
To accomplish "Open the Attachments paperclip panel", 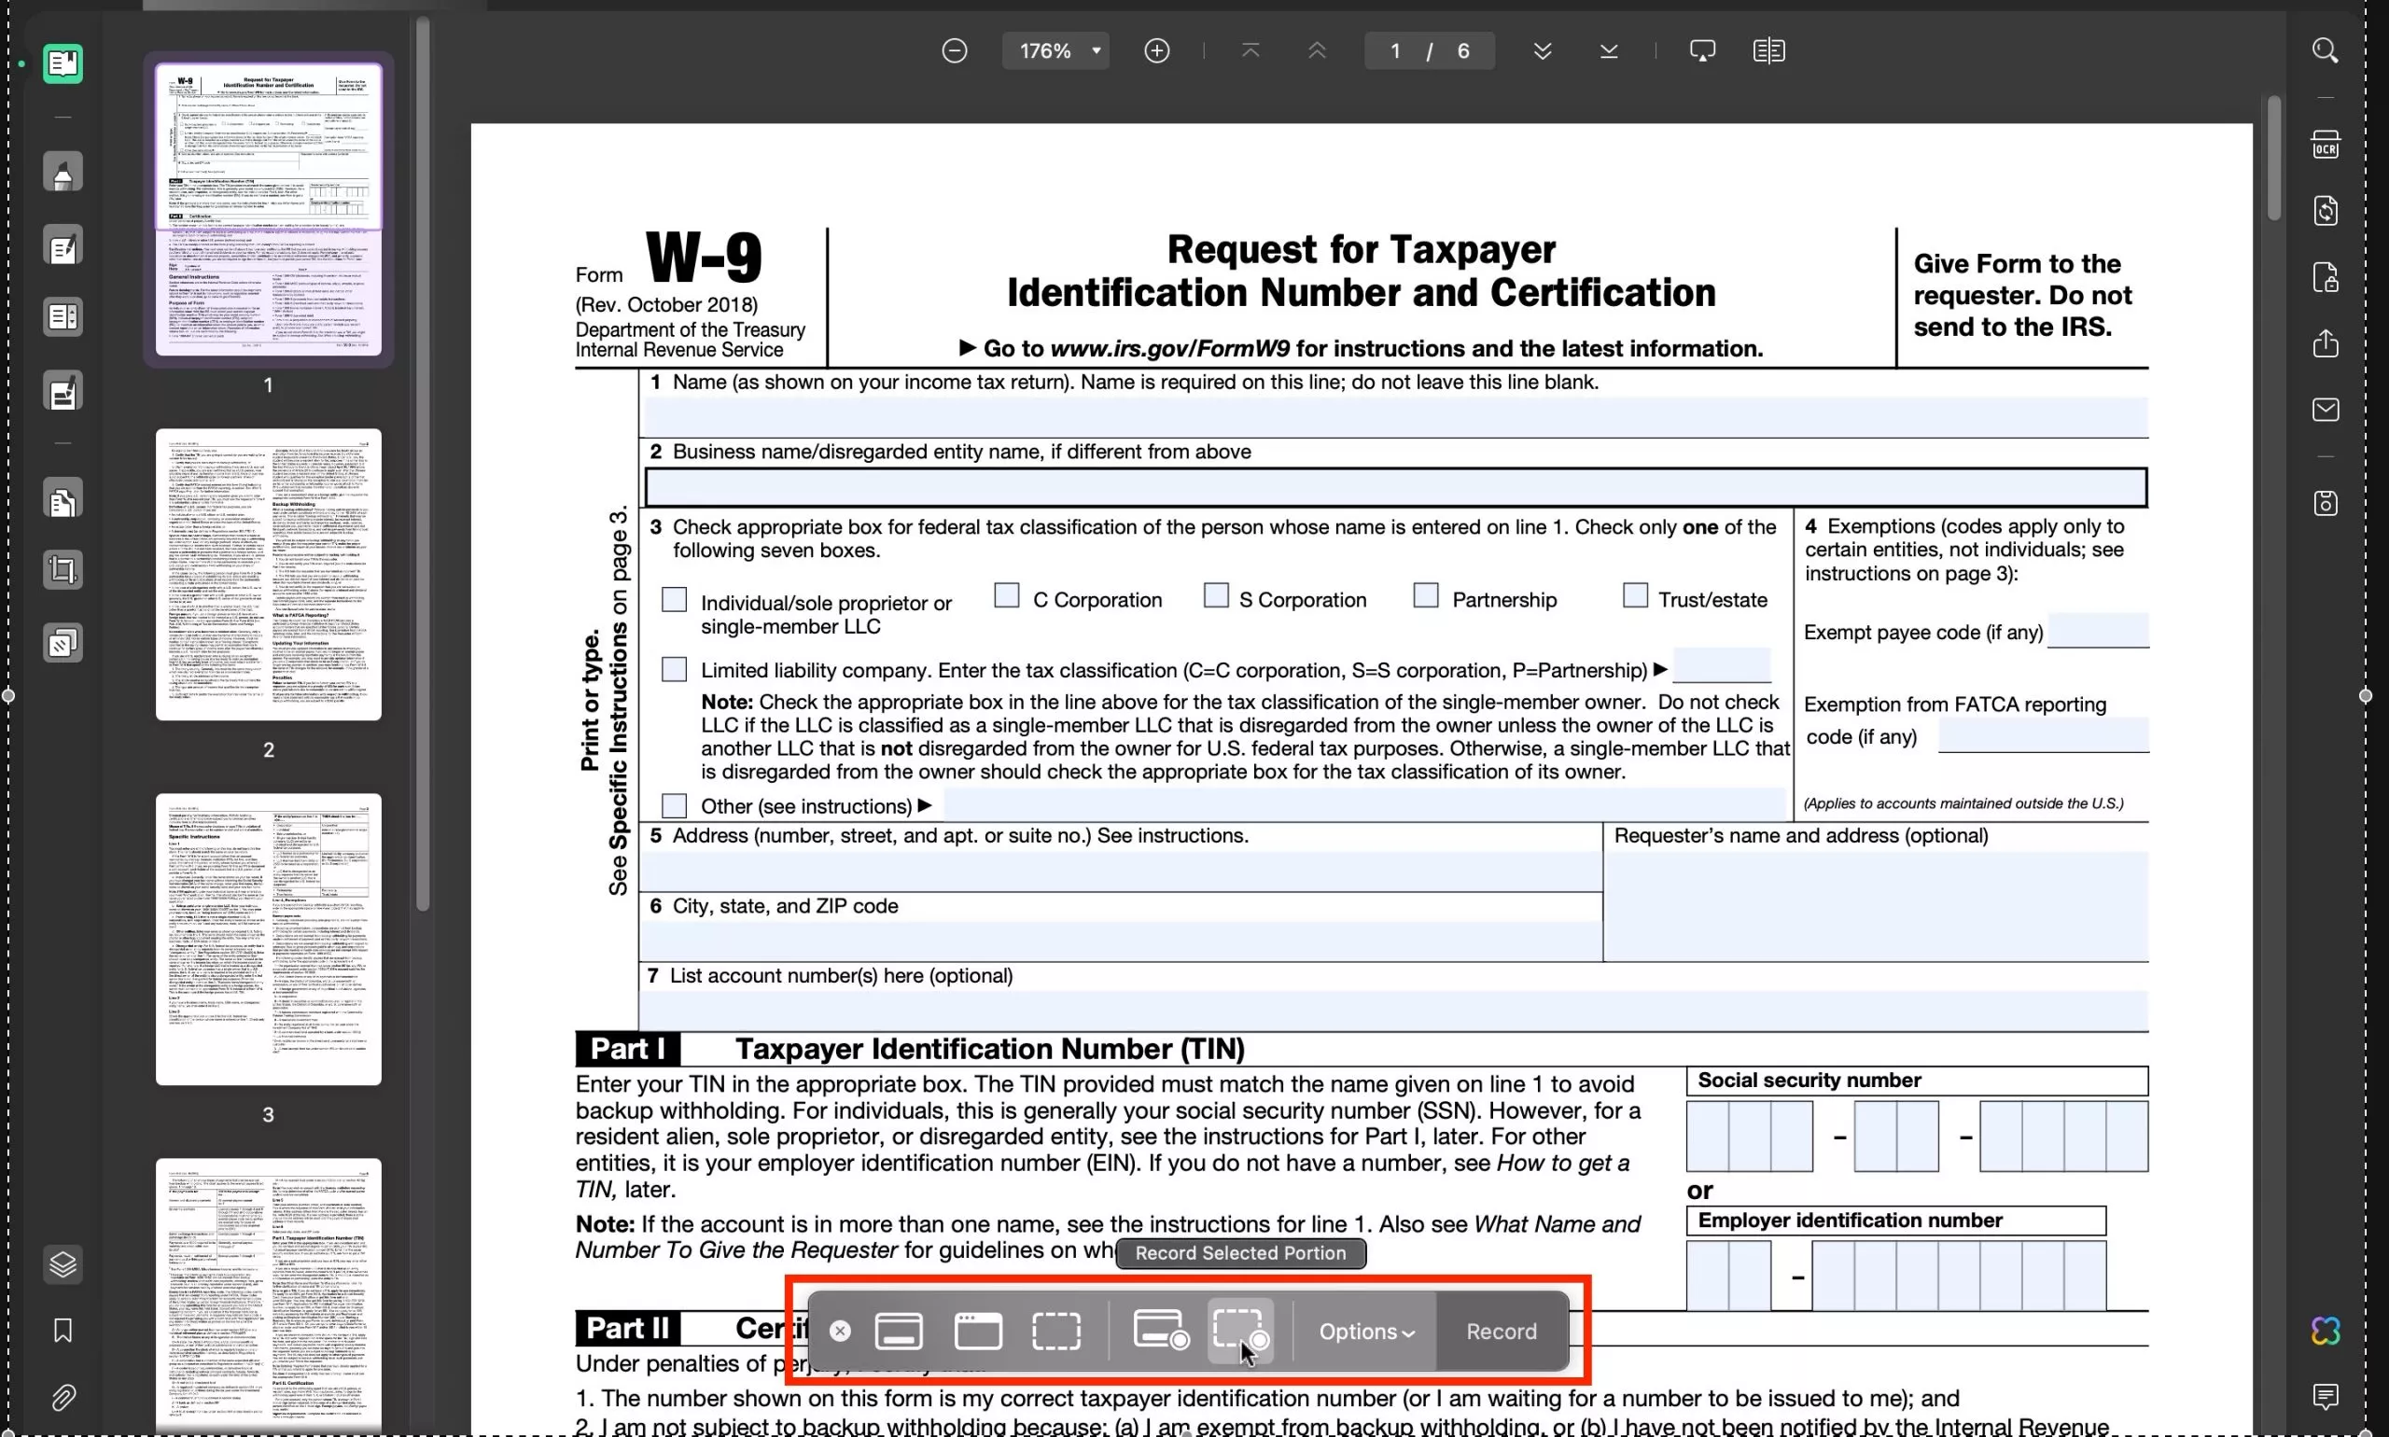I will point(63,1397).
